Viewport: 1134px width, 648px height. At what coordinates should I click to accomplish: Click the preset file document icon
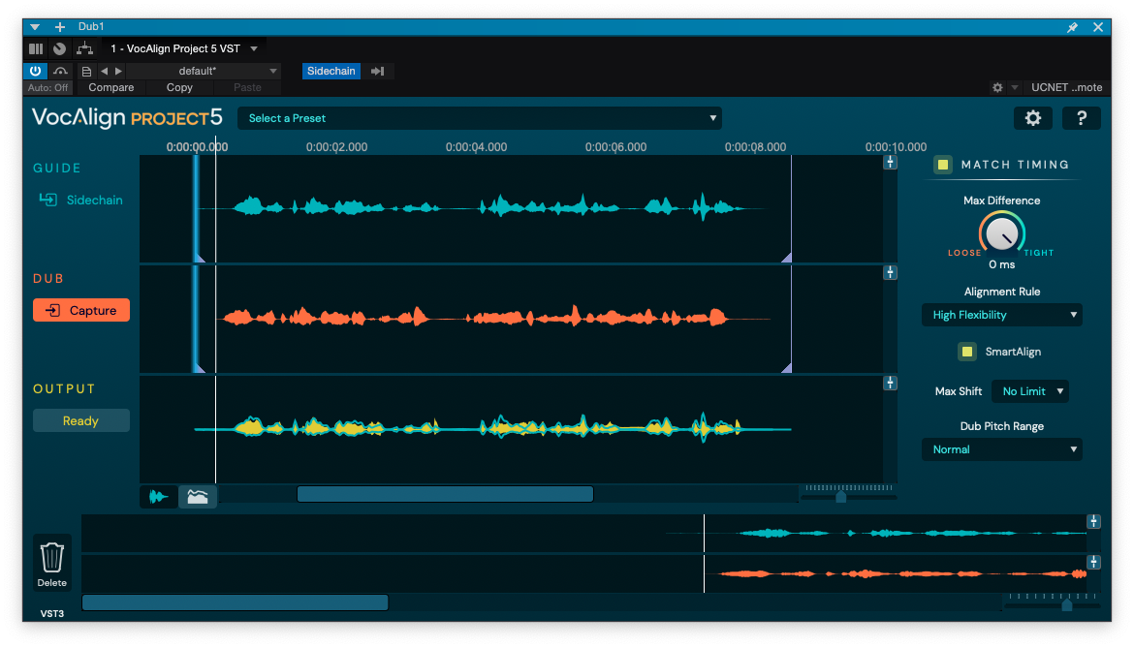coord(86,71)
